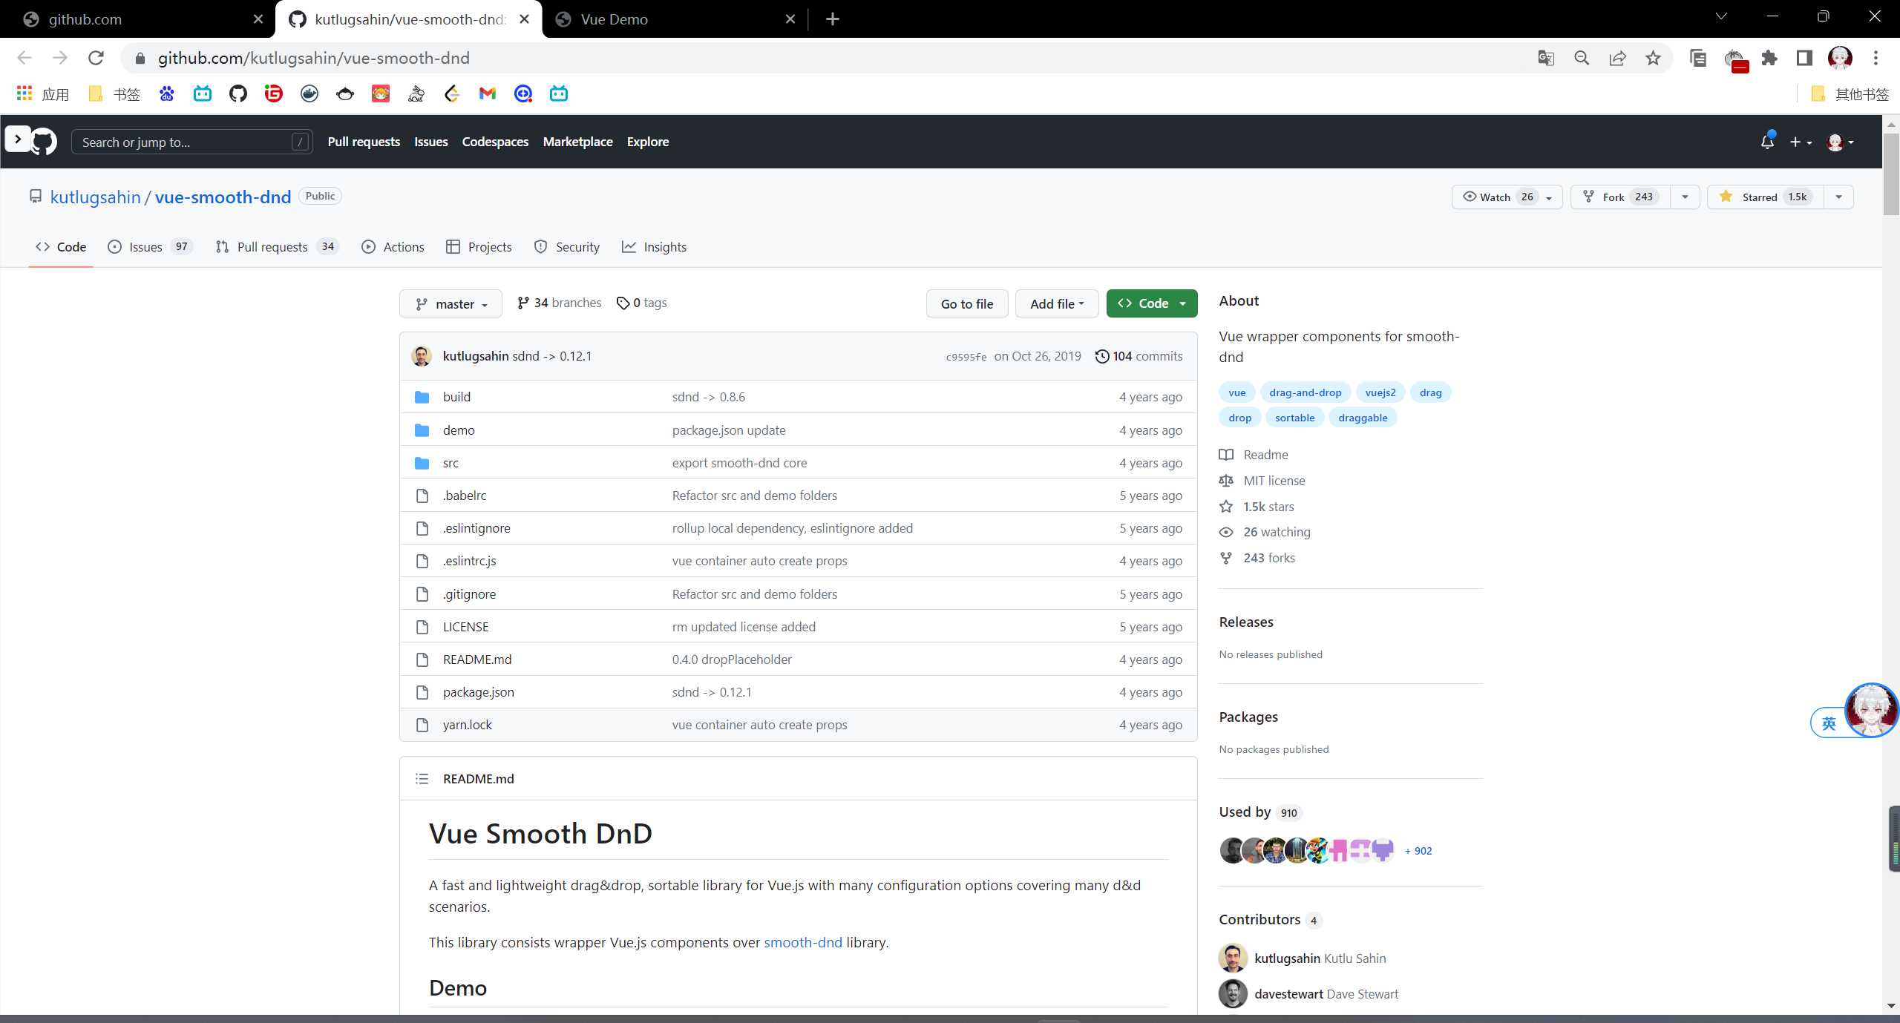
Task: Click the Go to file button
Action: click(x=966, y=304)
